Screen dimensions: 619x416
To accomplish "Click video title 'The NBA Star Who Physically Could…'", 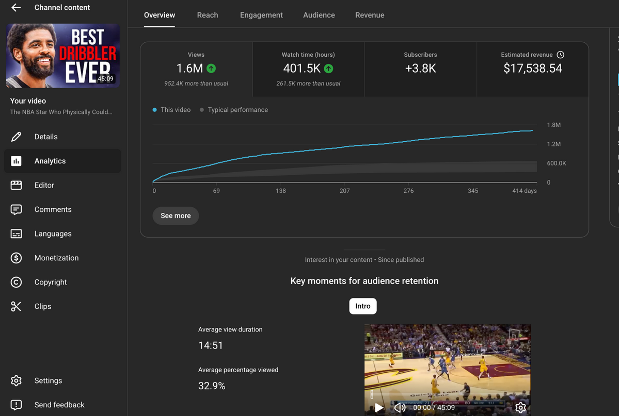I will 61,112.
